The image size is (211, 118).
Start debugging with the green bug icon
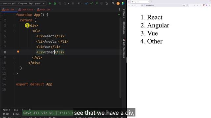(55, 4)
